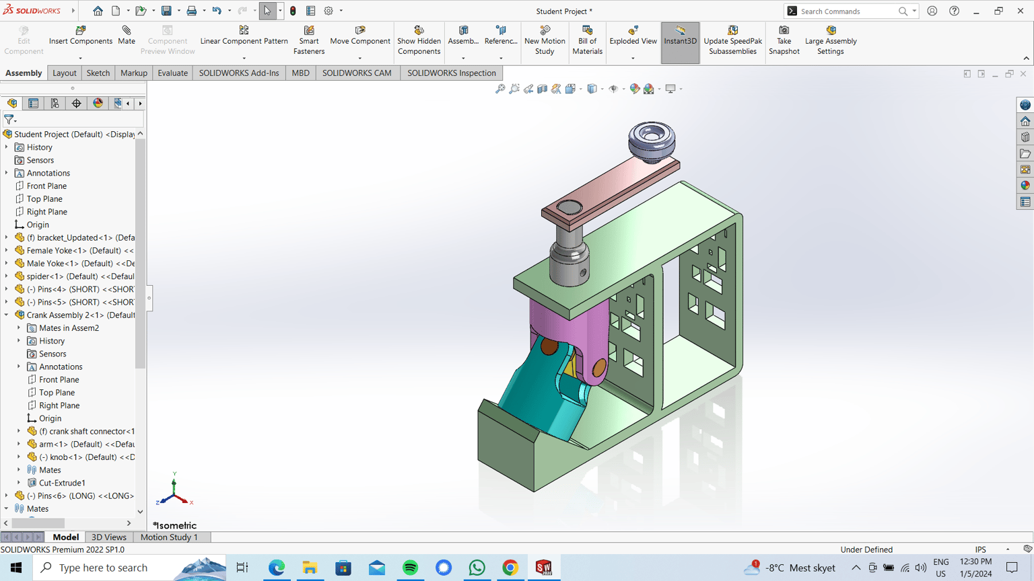Start a New Motion Study

pyautogui.click(x=545, y=40)
